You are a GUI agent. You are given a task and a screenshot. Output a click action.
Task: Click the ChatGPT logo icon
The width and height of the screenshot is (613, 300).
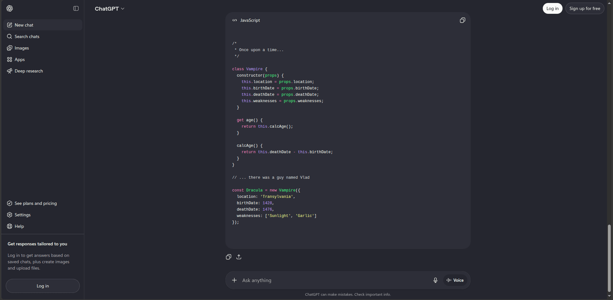(x=9, y=8)
